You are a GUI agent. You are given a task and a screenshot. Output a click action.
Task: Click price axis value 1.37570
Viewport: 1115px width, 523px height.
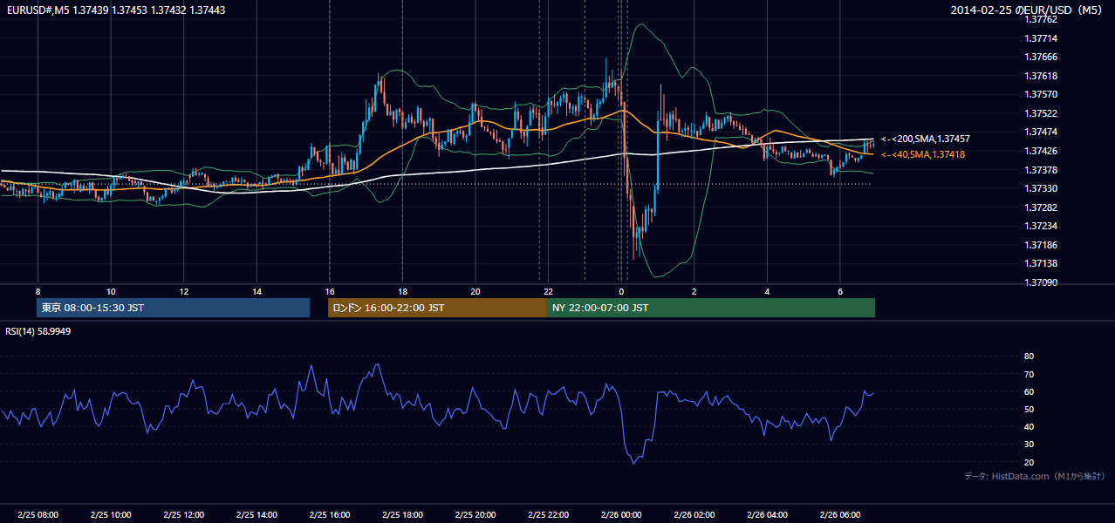click(1040, 95)
